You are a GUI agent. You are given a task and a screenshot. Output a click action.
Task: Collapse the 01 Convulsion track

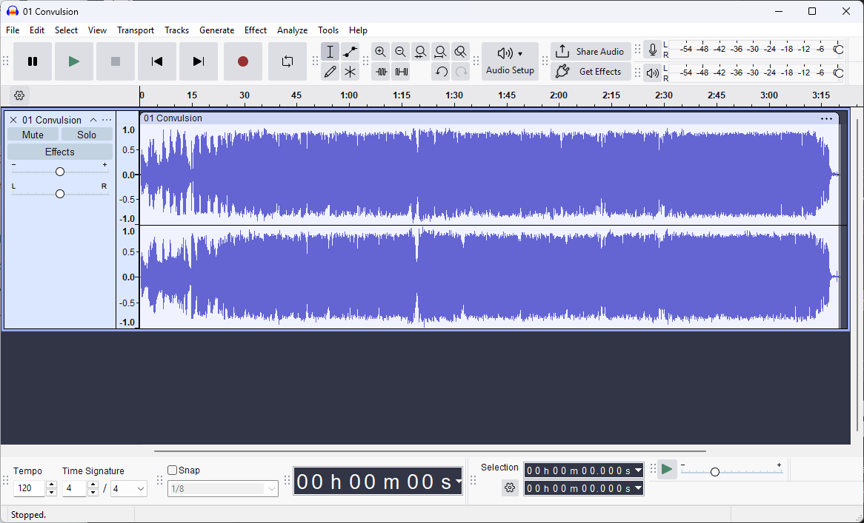[93, 120]
